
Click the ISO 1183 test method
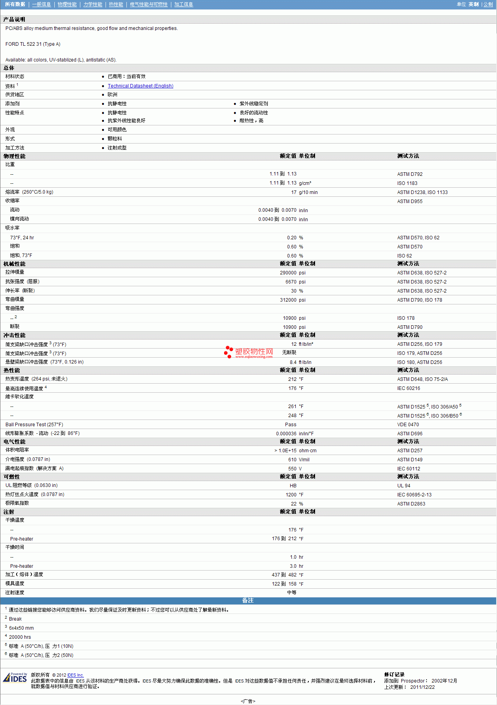coord(407,183)
